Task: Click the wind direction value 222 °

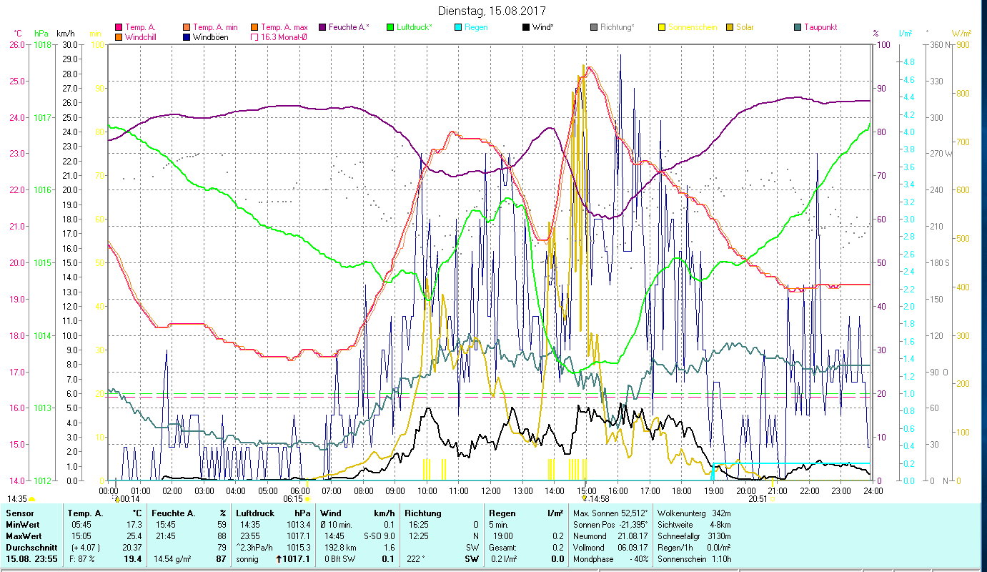Action: click(416, 559)
